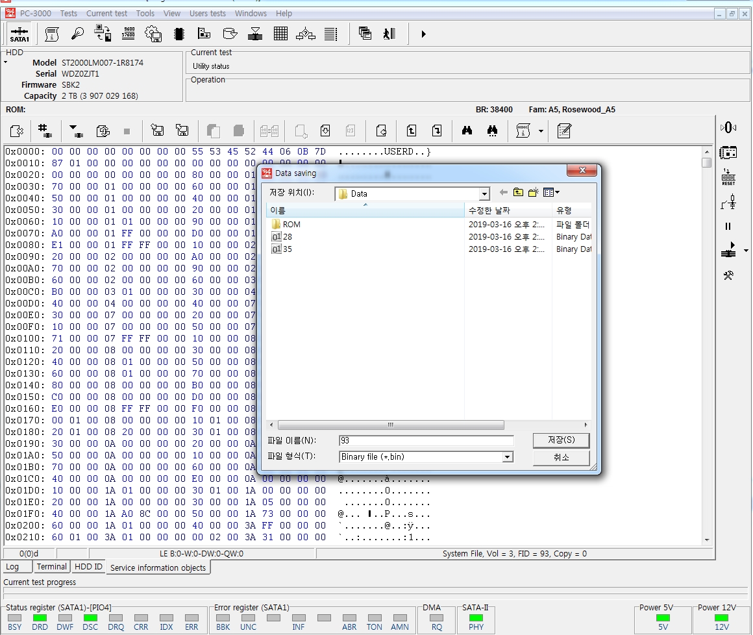Click the Up One Level folder icon
Image resolution: width=753 pixels, height=635 pixels.
[518, 193]
